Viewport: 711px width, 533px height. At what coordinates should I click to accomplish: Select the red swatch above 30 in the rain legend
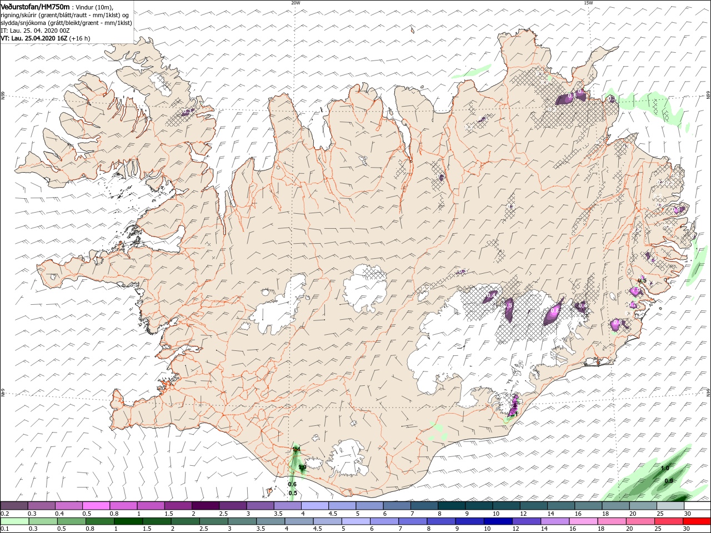697,521
